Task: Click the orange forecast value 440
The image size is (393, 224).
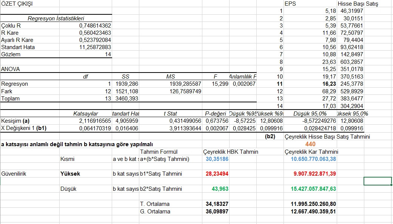Action: click(310, 144)
